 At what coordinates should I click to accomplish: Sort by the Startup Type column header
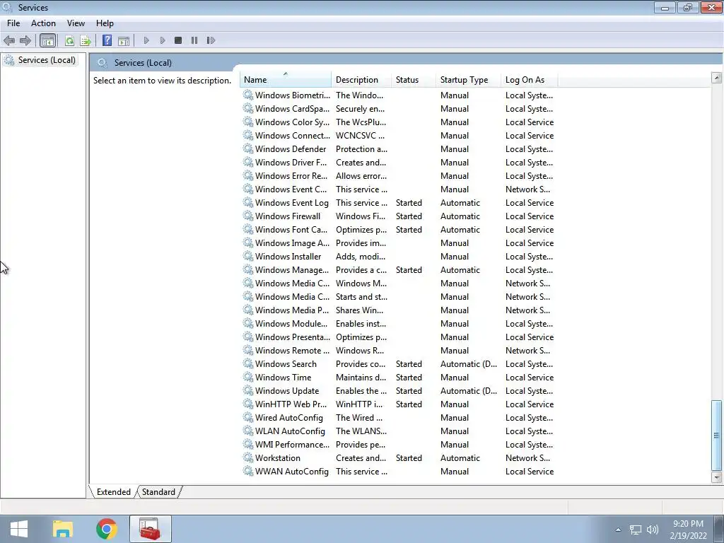(468, 79)
